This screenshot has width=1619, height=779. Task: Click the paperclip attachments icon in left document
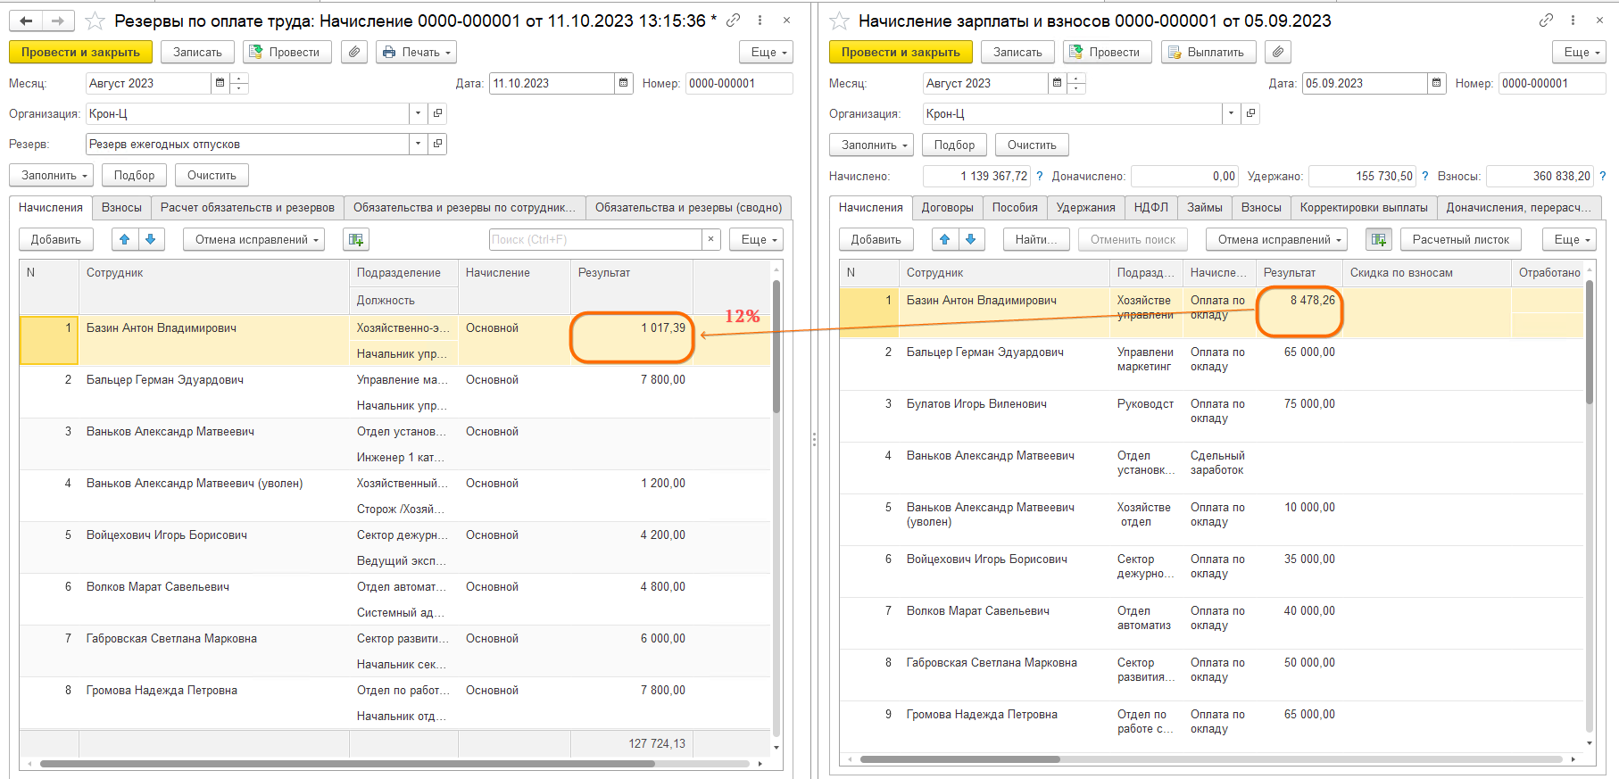354,53
